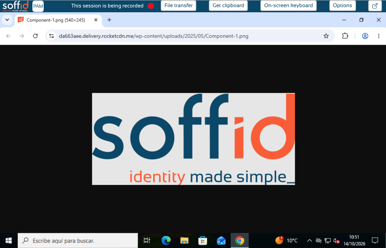386x248 pixels.
Task: Click the Soffid logo in the session bar
Action: (x=15, y=6)
